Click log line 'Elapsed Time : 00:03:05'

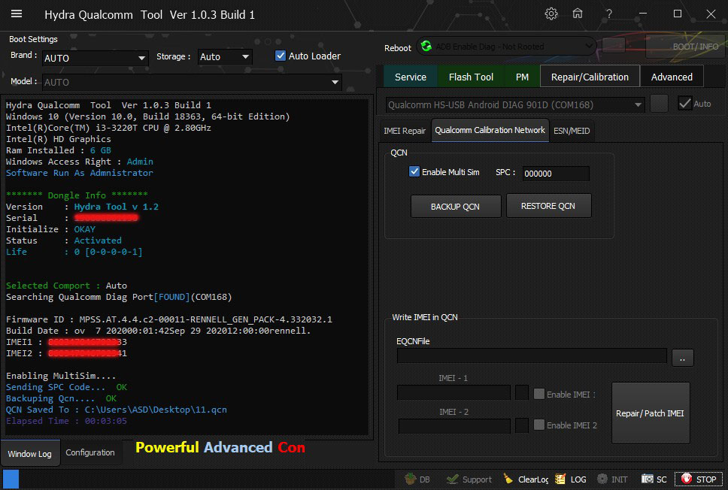[66, 421]
